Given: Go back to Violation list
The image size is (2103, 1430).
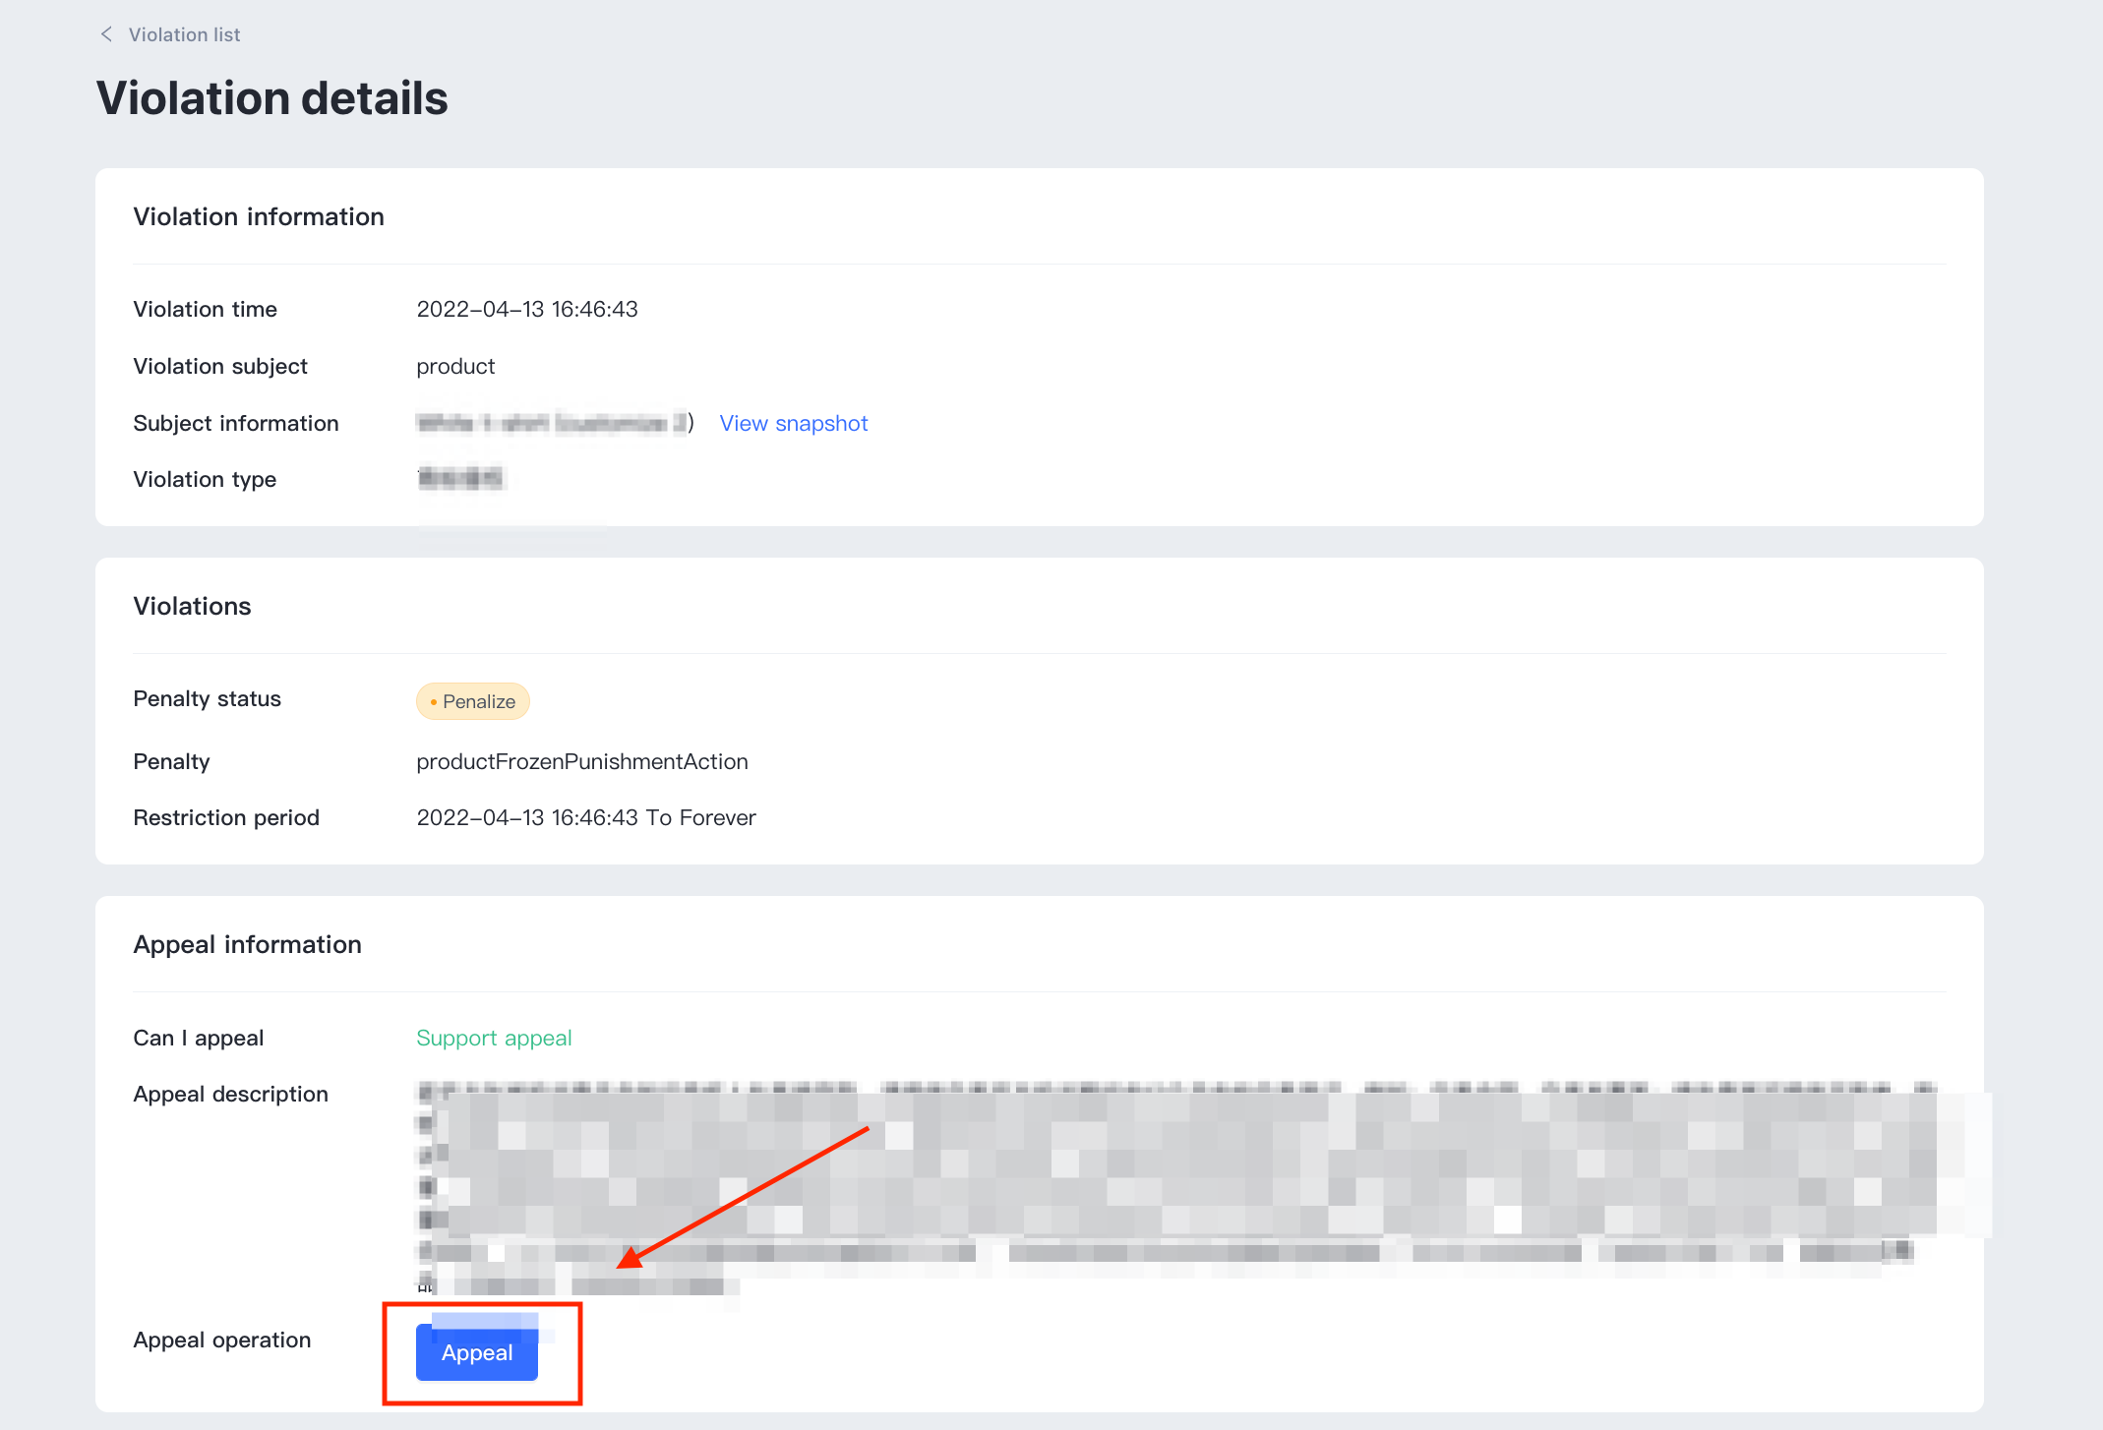Looking at the screenshot, I should coord(184,34).
